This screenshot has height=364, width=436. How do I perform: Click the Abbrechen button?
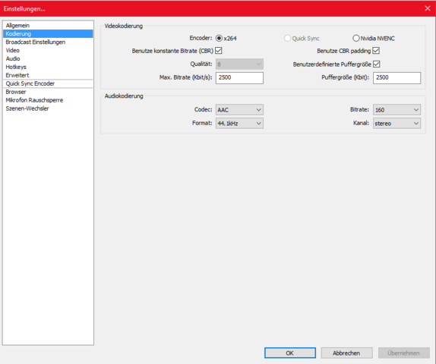346,353
